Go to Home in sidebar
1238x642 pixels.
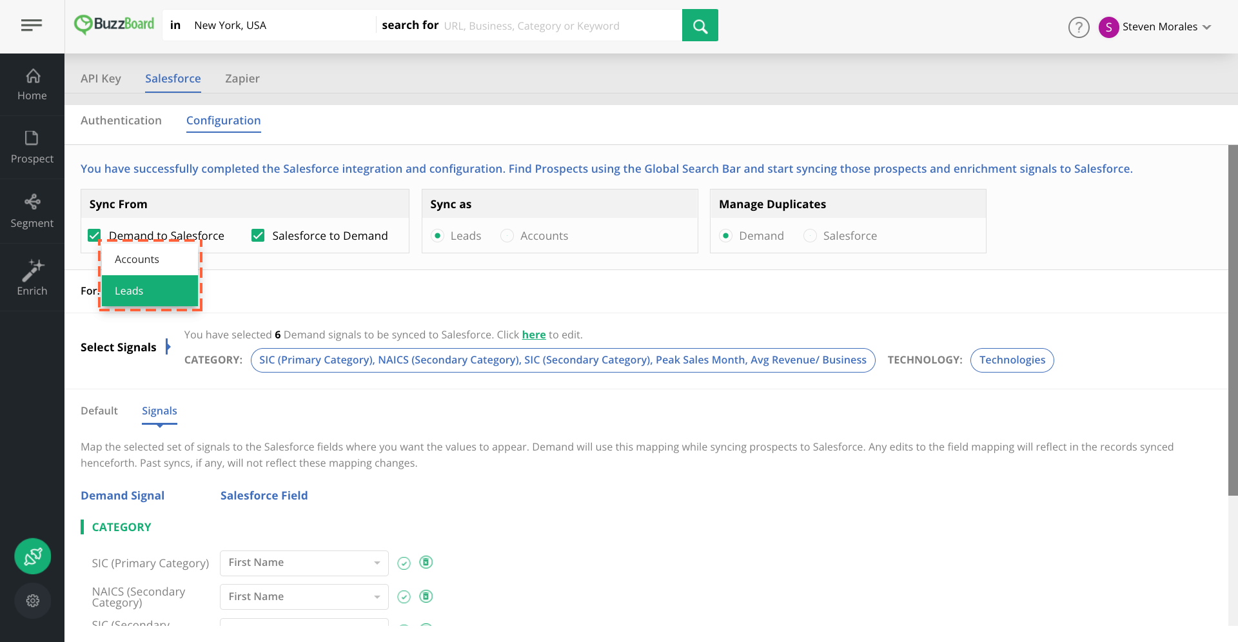pyautogui.click(x=32, y=84)
